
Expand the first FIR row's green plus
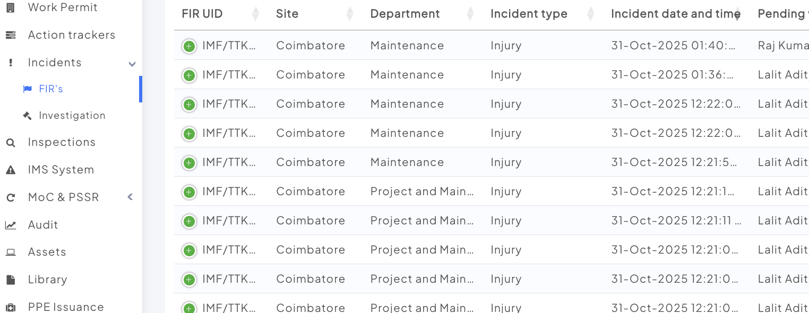pyautogui.click(x=189, y=46)
